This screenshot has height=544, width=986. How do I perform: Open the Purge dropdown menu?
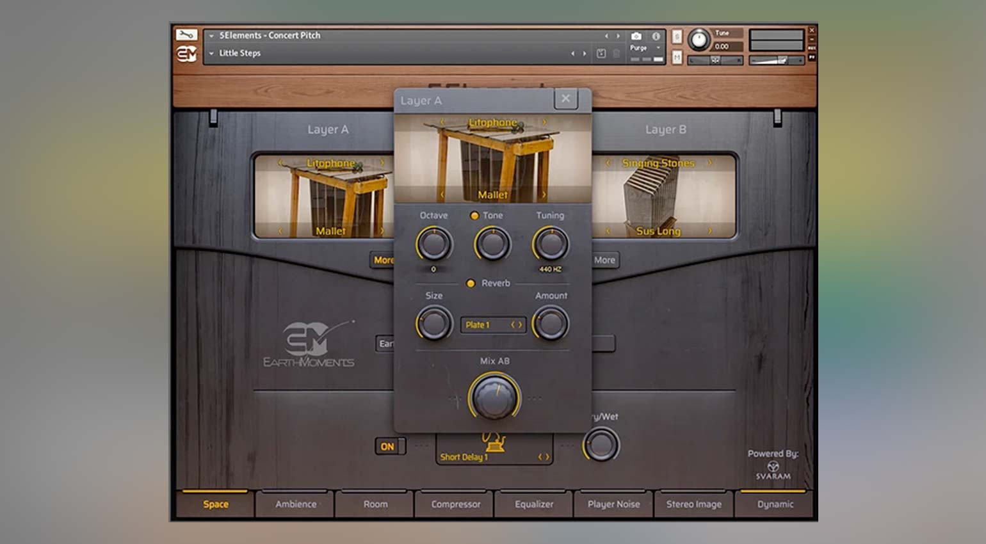coord(645,48)
